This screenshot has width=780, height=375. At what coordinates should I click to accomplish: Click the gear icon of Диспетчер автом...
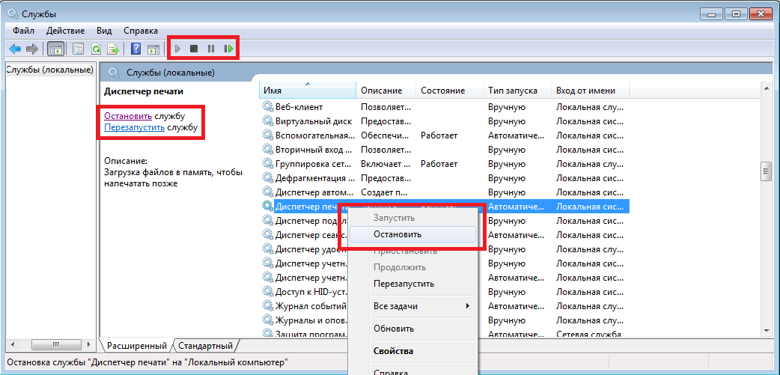268,192
